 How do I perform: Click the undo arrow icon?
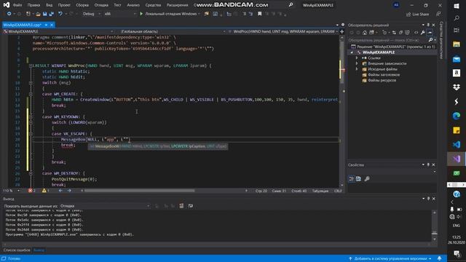coord(60,14)
